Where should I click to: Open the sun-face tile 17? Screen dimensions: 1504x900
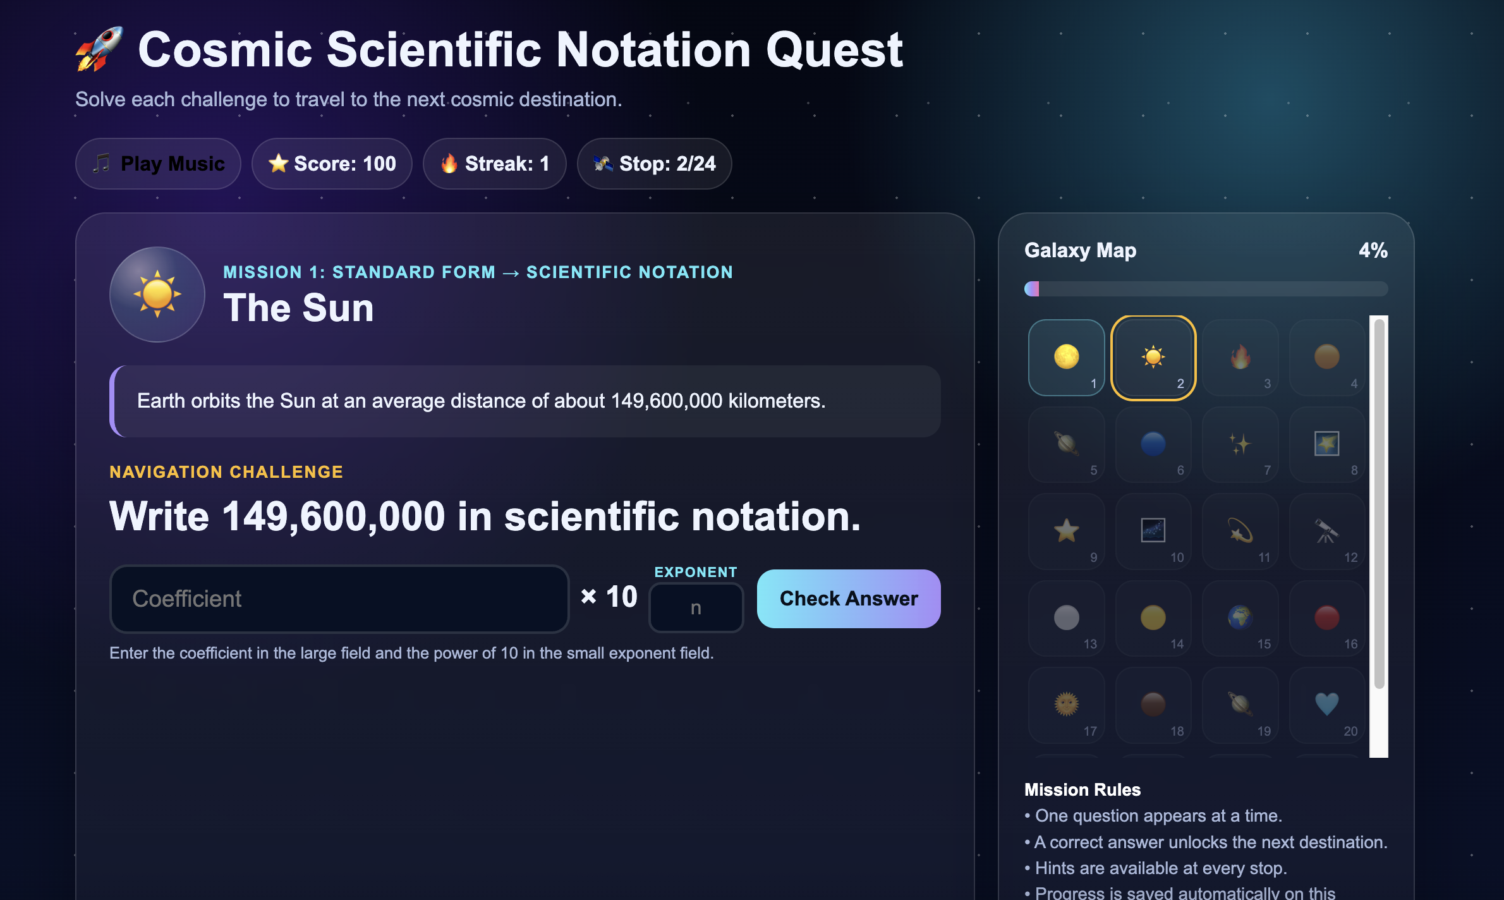[1066, 705]
